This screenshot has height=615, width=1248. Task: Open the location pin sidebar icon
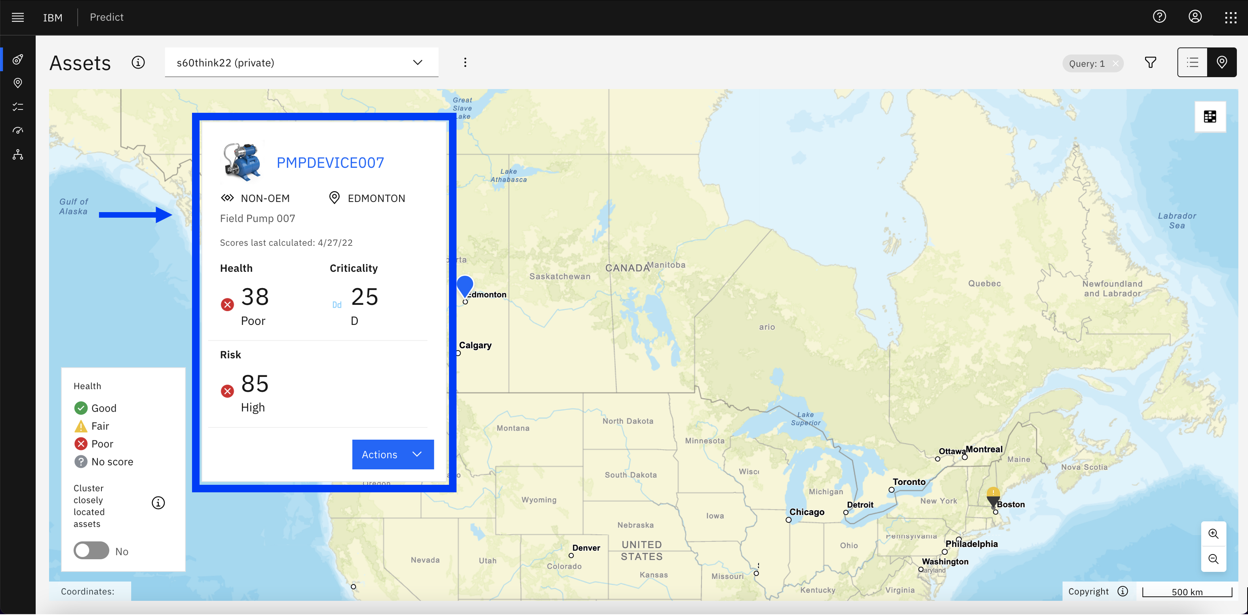[18, 83]
